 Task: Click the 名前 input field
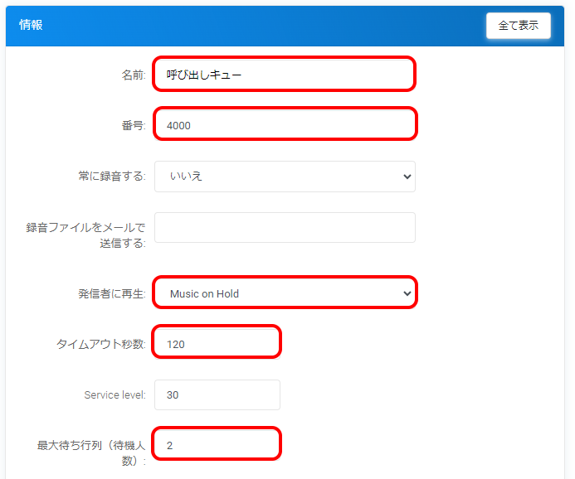tap(284, 75)
